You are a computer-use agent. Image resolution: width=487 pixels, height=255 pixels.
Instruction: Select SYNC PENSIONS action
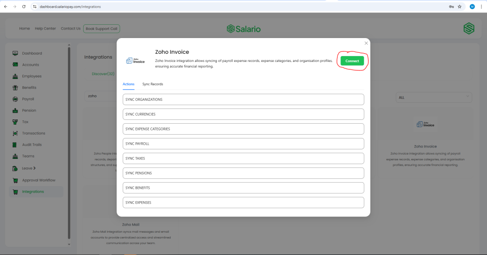click(243, 173)
